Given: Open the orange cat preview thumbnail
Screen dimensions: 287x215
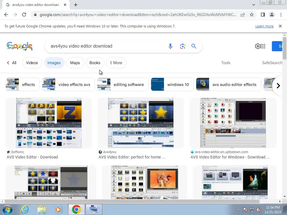Looking at the screenshot, I should (x=144, y=182).
